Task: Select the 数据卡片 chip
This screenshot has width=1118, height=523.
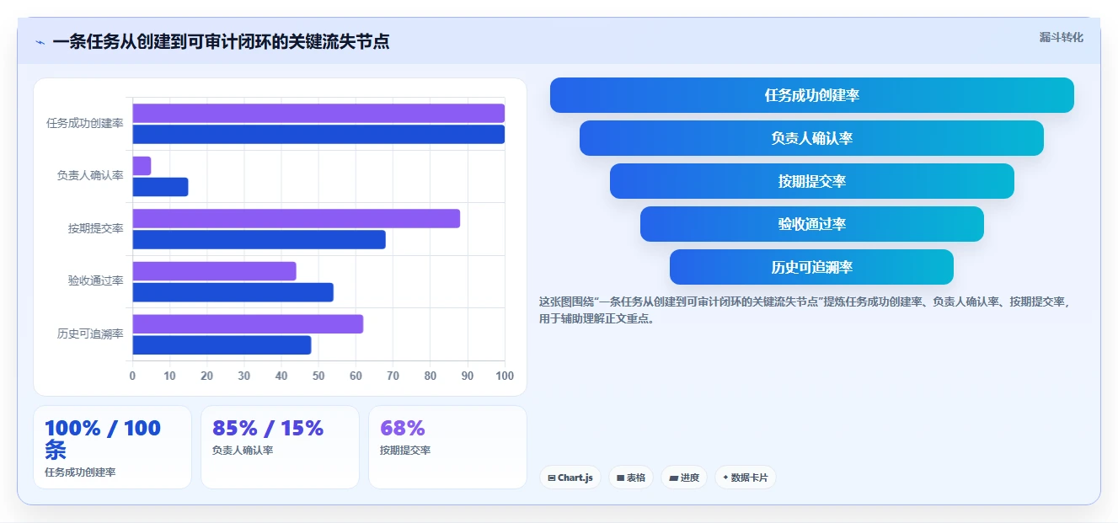Action: 745,478
